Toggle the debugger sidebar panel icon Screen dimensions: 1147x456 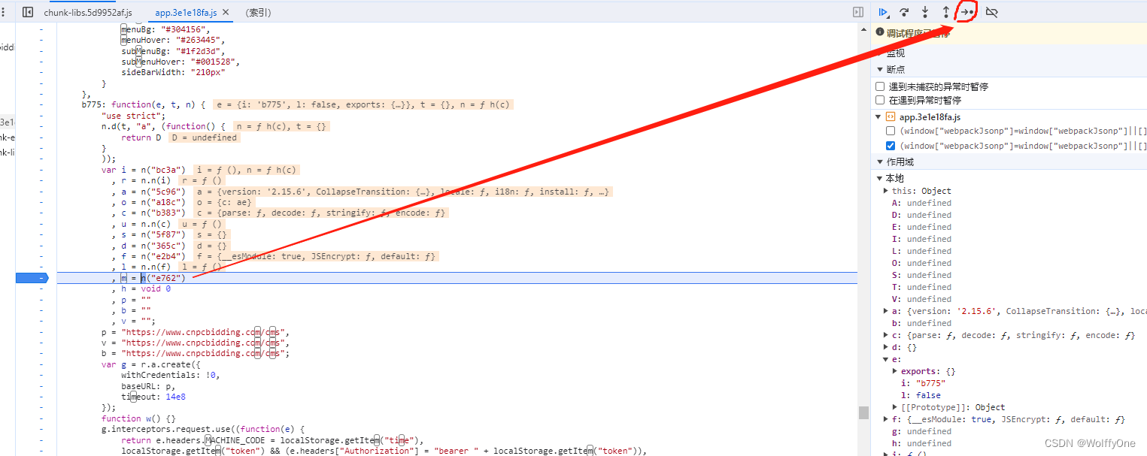pos(858,12)
